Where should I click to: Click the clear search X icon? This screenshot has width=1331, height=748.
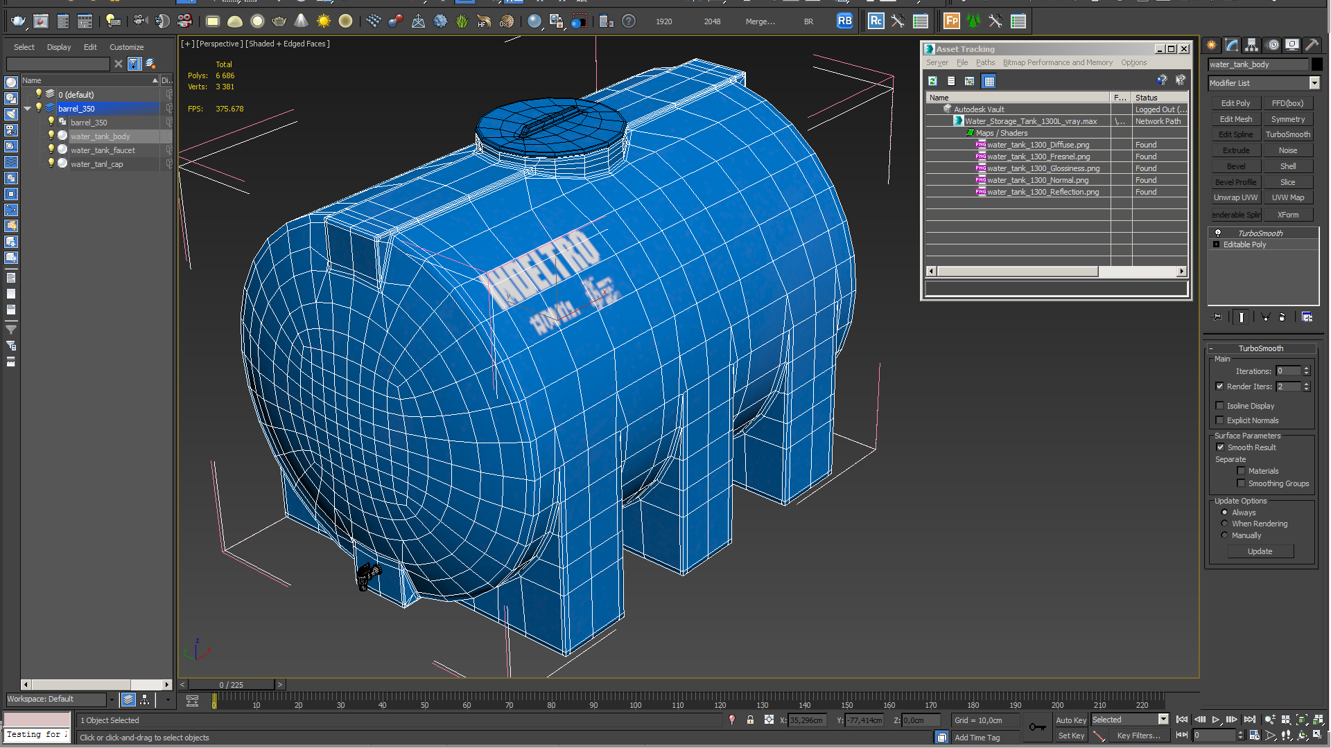[119, 64]
